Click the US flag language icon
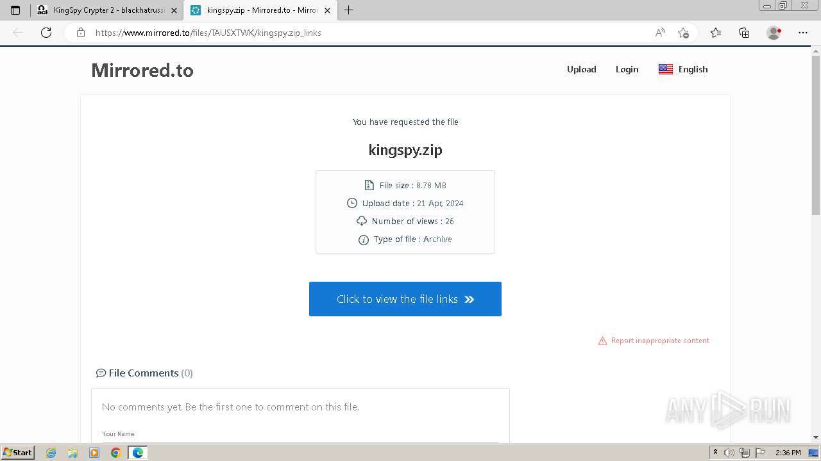 click(666, 69)
